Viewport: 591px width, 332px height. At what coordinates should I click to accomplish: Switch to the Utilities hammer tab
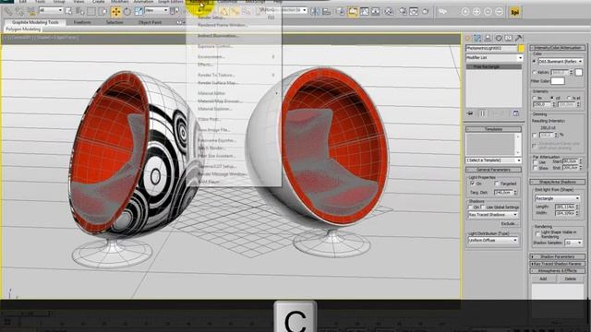(x=519, y=38)
